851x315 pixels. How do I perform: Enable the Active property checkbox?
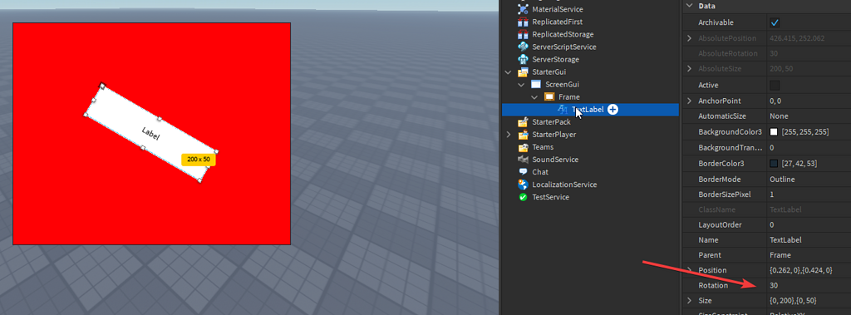coord(775,86)
